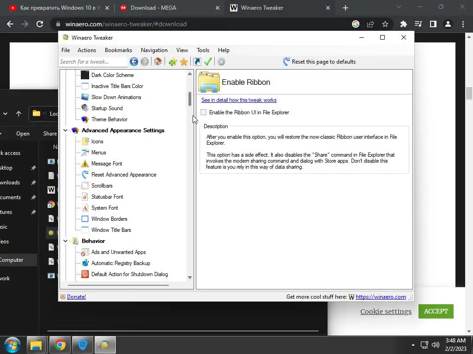Open the View menu
Screen dimensions: 473x354
(182, 50)
